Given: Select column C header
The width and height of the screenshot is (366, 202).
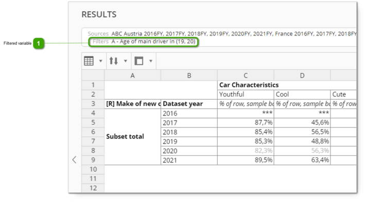Looking at the screenshot, I should (246, 76).
